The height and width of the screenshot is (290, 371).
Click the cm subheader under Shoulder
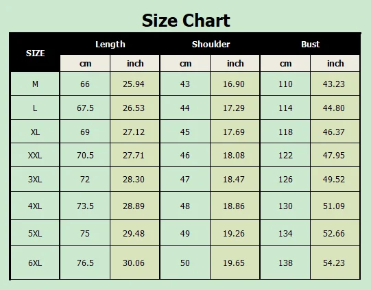point(185,63)
